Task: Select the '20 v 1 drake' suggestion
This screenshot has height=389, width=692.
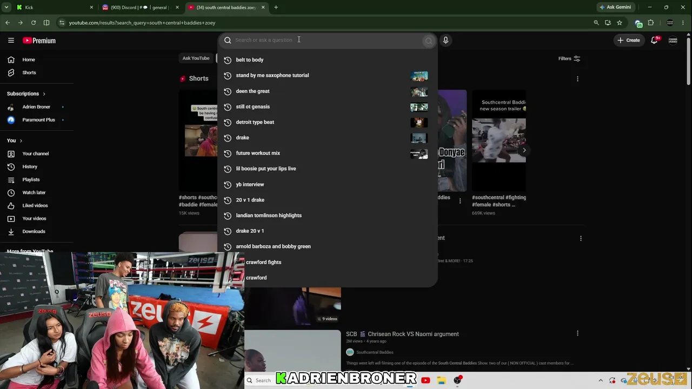Action: coord(327,200)
